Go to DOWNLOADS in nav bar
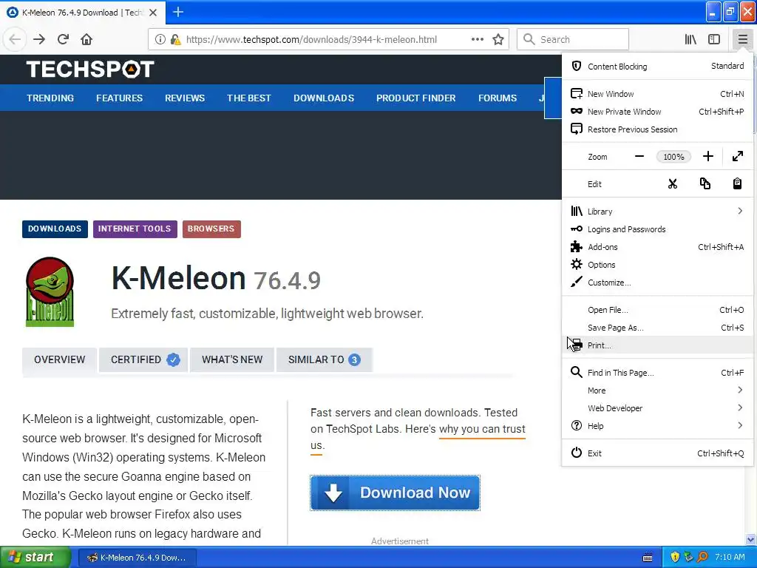 click(324, 98)
